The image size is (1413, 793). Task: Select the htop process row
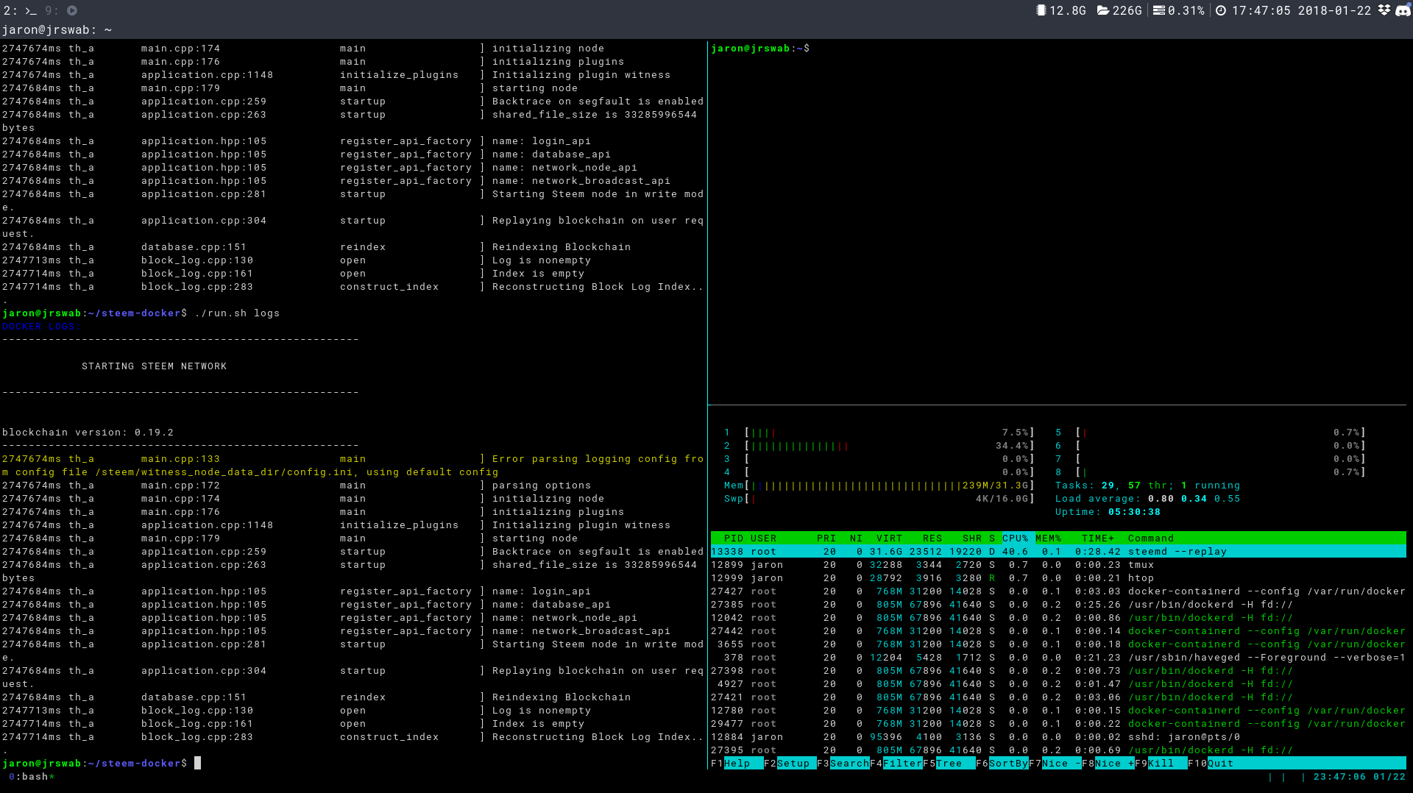pyautogui.click(x=1058, y=578)
